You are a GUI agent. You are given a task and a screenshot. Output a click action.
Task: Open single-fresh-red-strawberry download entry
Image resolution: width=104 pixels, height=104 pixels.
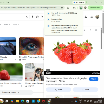coord(64,29)
